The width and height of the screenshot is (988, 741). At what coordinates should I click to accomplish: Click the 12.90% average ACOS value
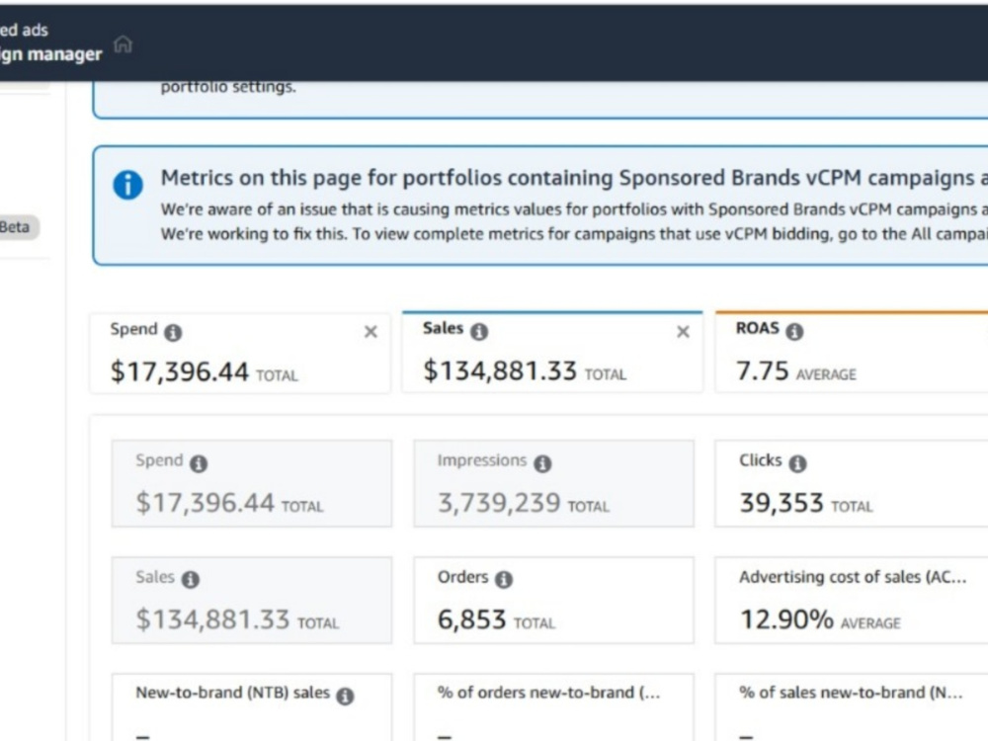click(786, 620)
